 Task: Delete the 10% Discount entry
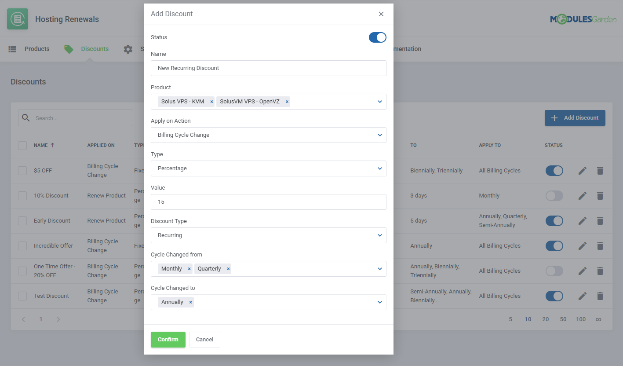600,196
